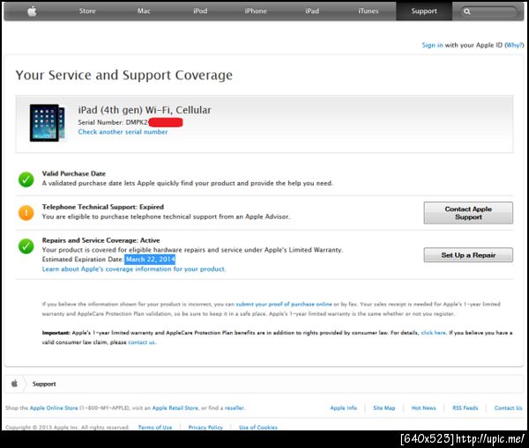Open the Apple Retail Store footer link
The height and width of the screenshot is (448, 529).
[175, 408]
